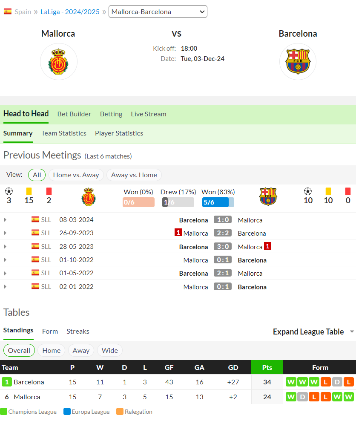
Task: Click small Mallorca crest in meetings summary
Action: pos(89,197)
